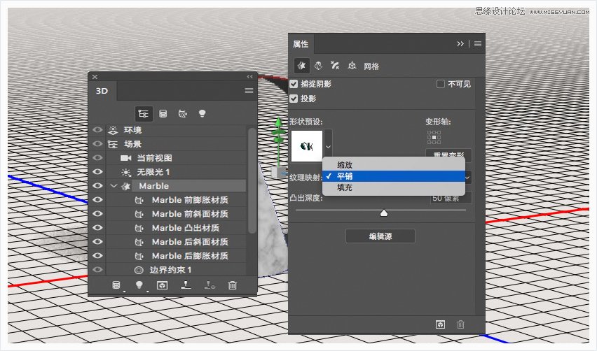Image resolution: width=597 pixels, height=351 pixels.
Task: Toggle 捕捉阴影 checkbox
Action: pyautogui.click(x=294, y=84)
